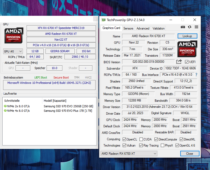210x170 pixels.
Task: Close the GPU-Z window
Action: (x=195, y=20)
